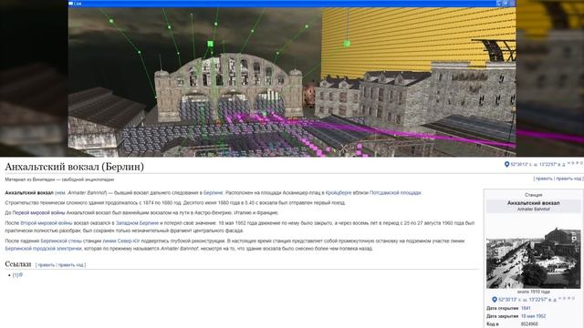Click the 'около 1910 года' photo caption
Image resolution: width=584 pixels, height=328 pixels.
pyautogui.click(x=533, y=292)
